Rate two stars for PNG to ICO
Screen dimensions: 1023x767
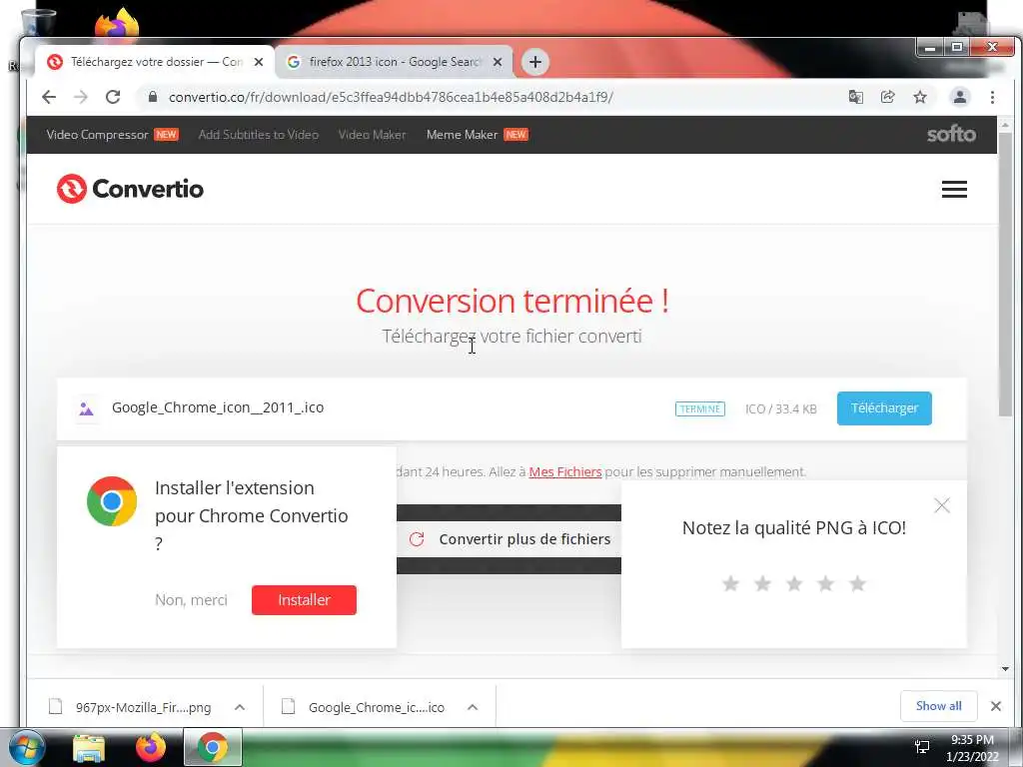[x=762, y=583]
